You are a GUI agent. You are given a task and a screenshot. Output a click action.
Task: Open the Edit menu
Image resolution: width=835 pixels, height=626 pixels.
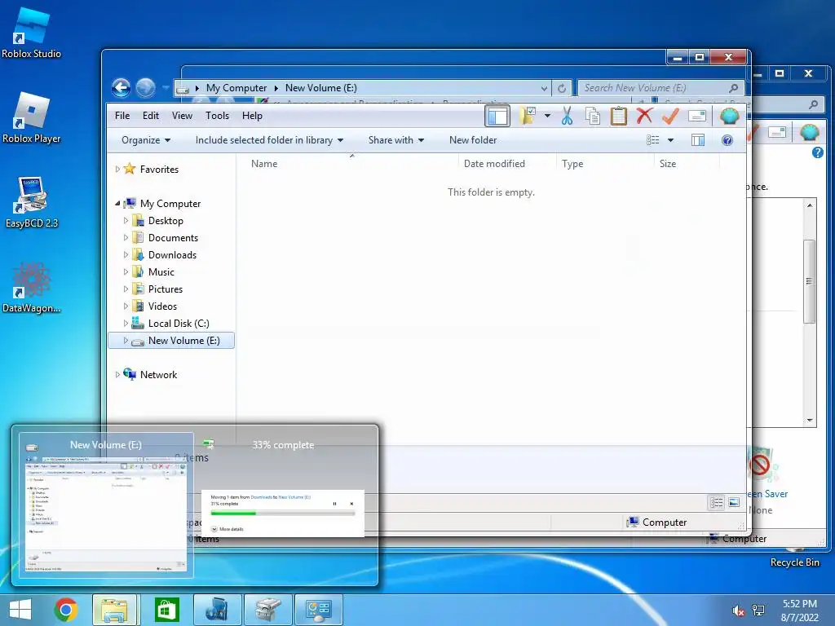151,116
